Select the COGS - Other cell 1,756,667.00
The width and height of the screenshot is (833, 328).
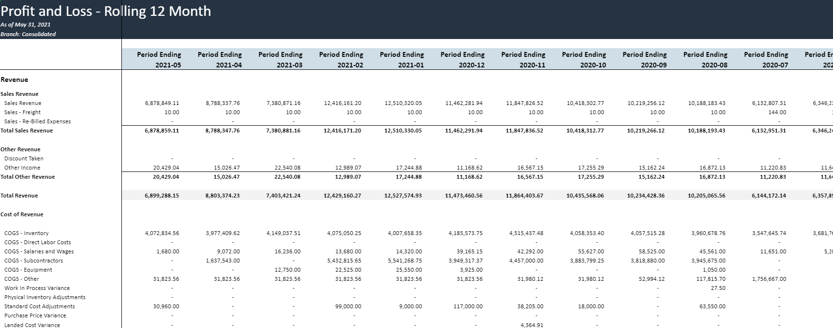click(769, 279)
